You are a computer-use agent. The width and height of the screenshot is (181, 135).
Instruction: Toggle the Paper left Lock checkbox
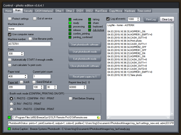(x=22, y=82)
